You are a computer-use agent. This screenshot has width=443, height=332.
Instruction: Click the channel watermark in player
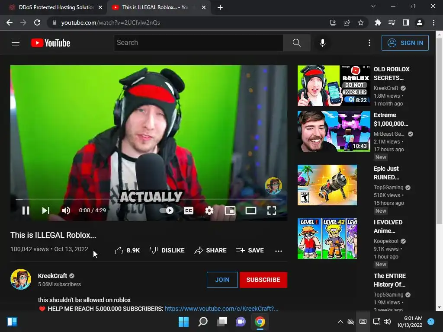(x=273, y=186)
